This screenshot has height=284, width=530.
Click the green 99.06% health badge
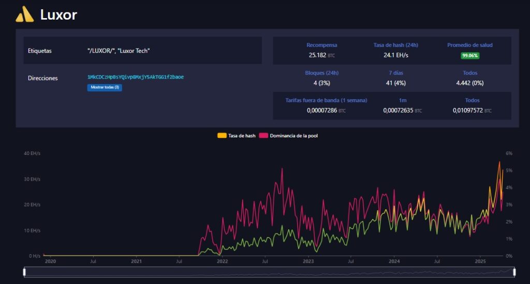[470, 55]
